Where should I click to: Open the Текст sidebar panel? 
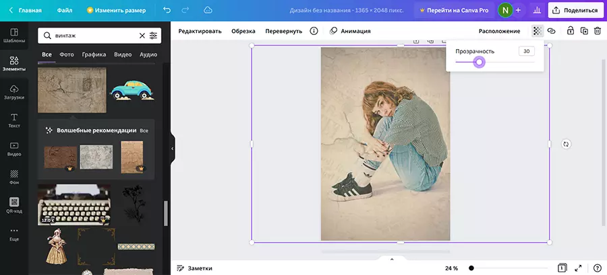pyautogui.click(x=14, y=120)
